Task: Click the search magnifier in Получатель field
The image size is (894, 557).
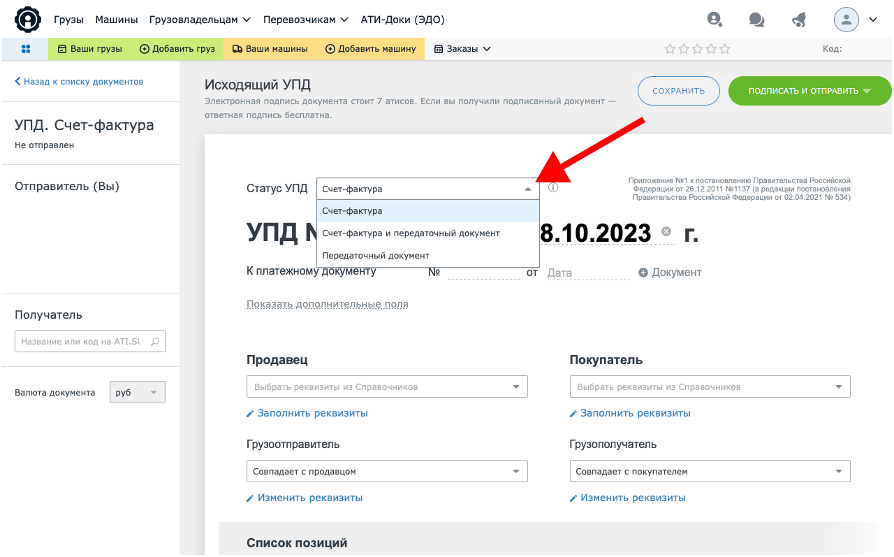Action: (155, 342)
